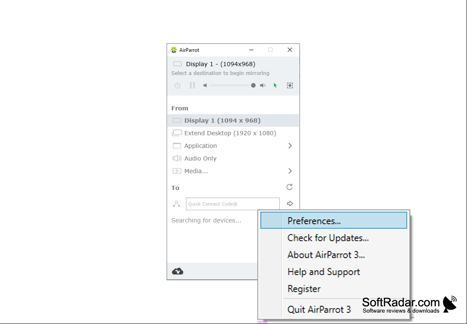Minimize the AirParrot window

pos(251,50)
